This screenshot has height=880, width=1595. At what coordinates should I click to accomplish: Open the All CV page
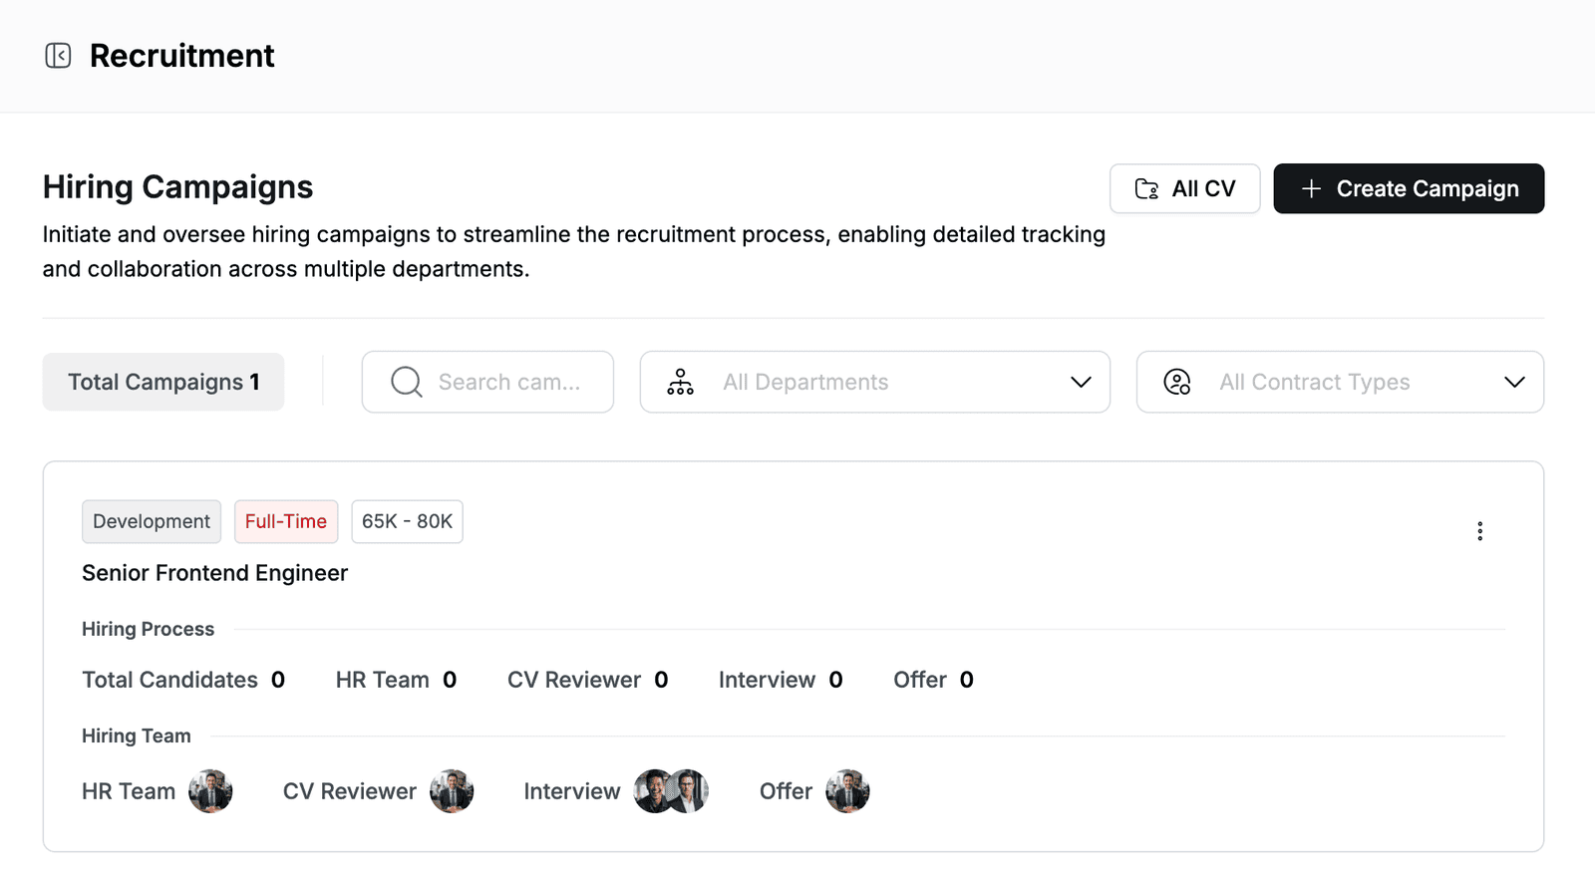1185,188
